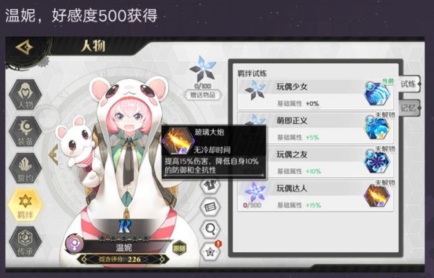Show previous character with left chevron
The image size is (434, 278).
coord(53,155)
